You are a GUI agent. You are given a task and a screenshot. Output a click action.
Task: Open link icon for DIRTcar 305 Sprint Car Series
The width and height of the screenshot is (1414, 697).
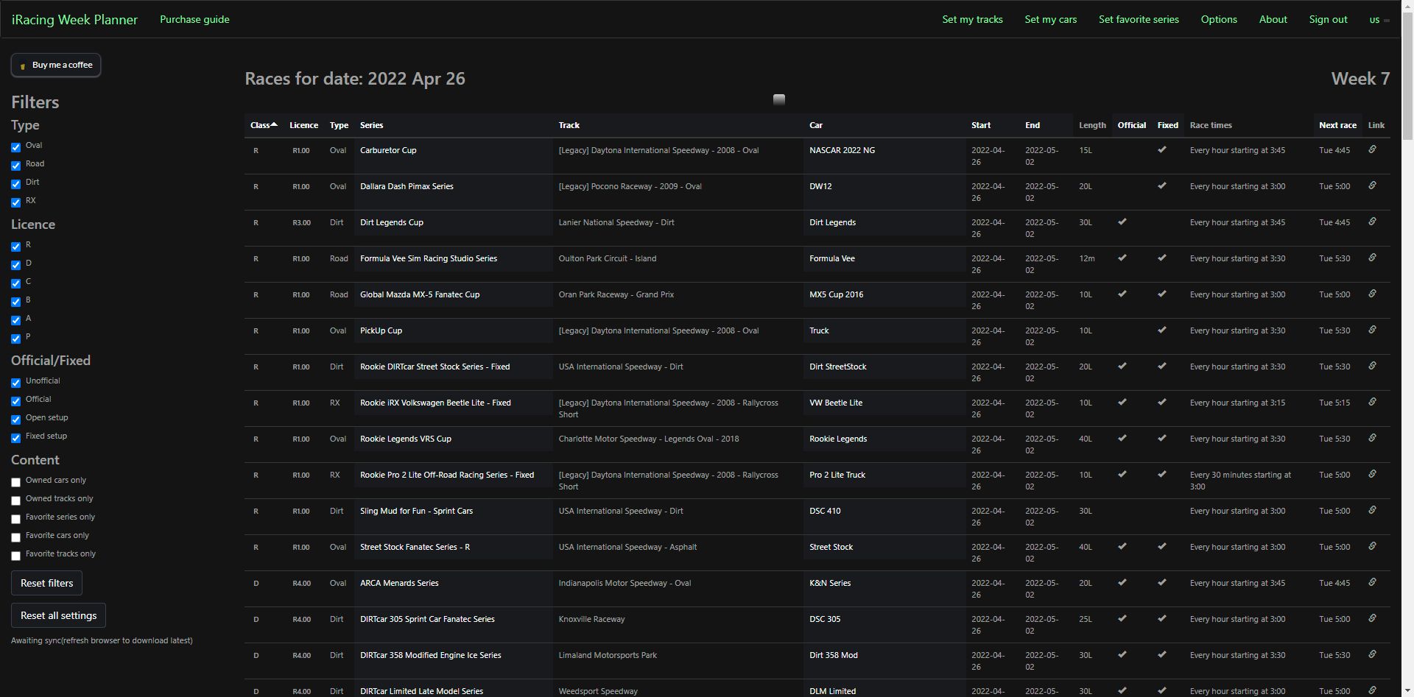1372,618
